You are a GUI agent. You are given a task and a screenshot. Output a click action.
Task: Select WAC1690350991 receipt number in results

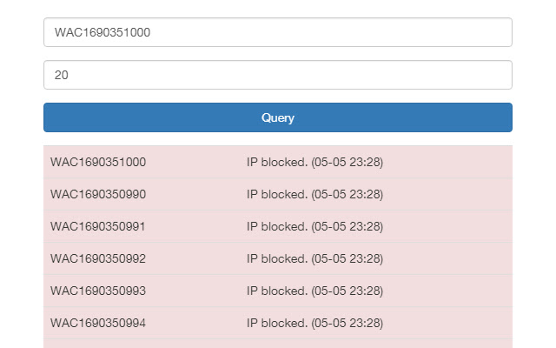[98, 226]
